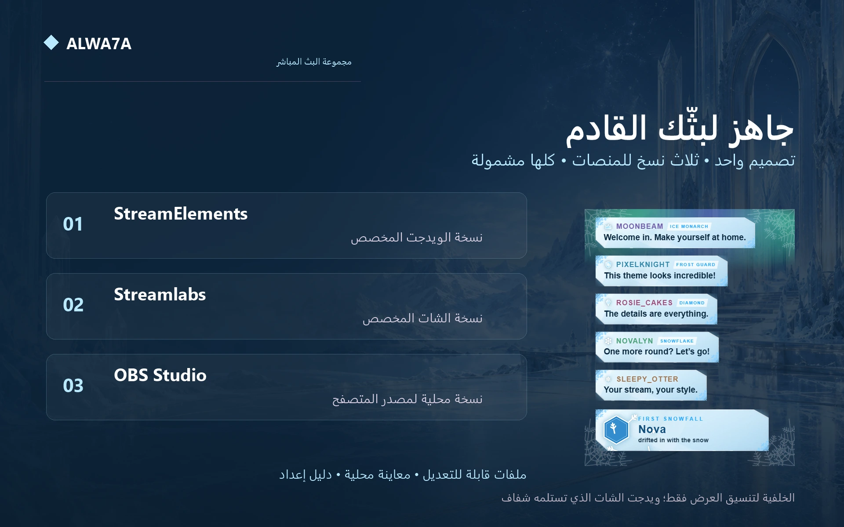Screen dimensions: 844x527
Task: Click the blue hexagon icon in the Nova alert
Action: tap(615, 430)
